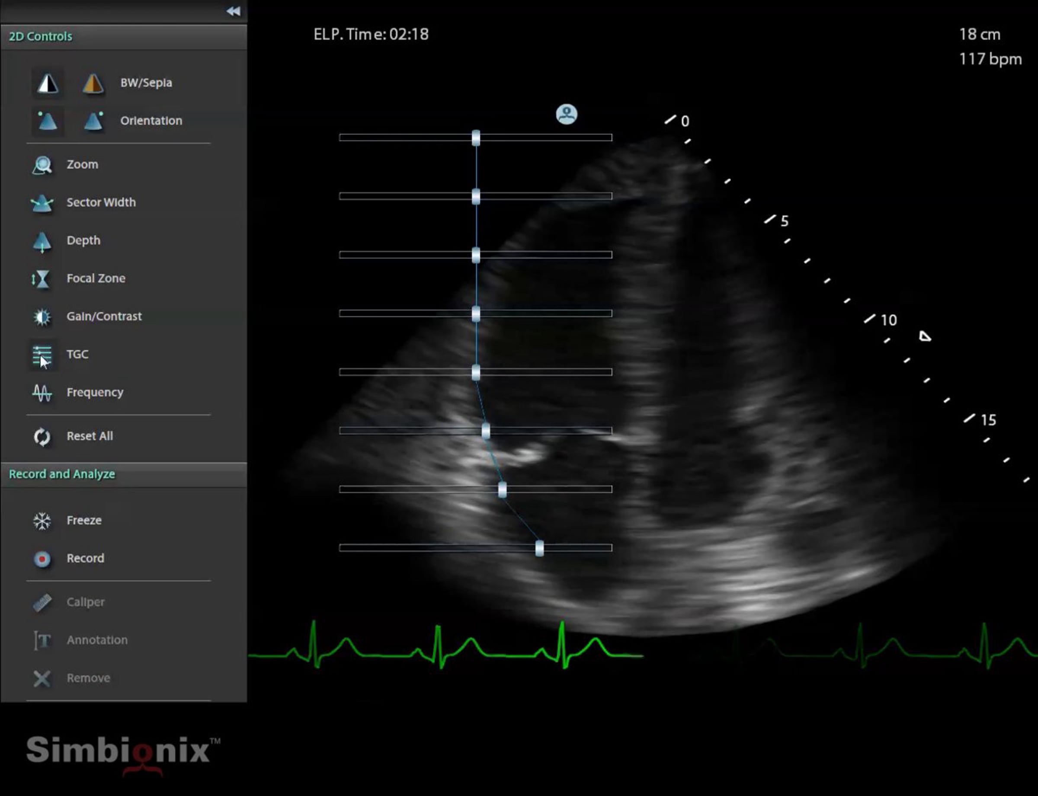Freeze the ultrasound image
Image resolution: width=1038 pixels, height=796 pixels.
click(x=42, y=521)
